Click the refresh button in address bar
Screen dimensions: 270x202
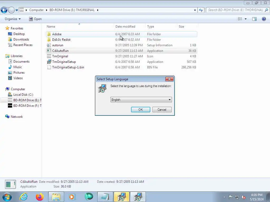pos(201,10)
